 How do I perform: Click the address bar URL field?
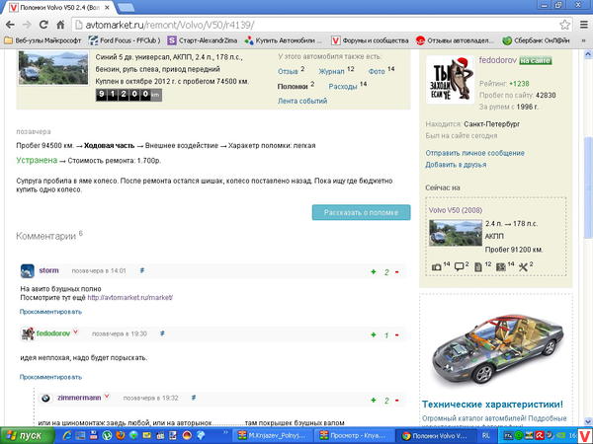point(316,25)
